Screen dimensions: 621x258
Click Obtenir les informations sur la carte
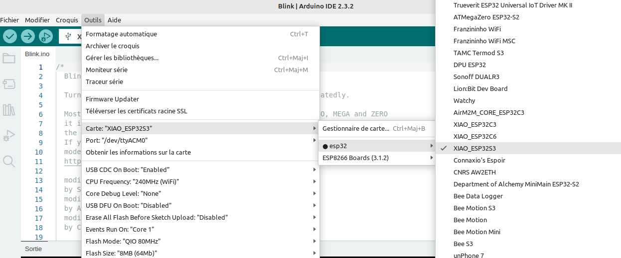138,153
